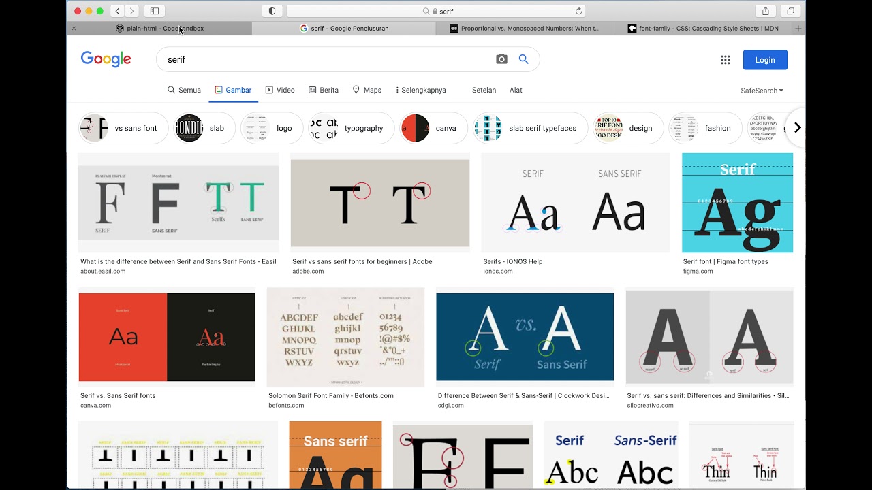Show Safari tab overview button
The image size is (872, 490).
point(790,11)
